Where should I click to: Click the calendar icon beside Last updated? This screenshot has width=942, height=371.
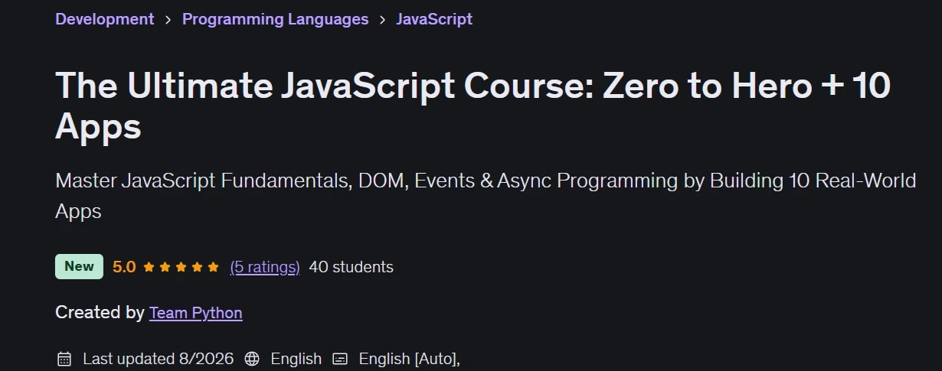pos(64,359)
